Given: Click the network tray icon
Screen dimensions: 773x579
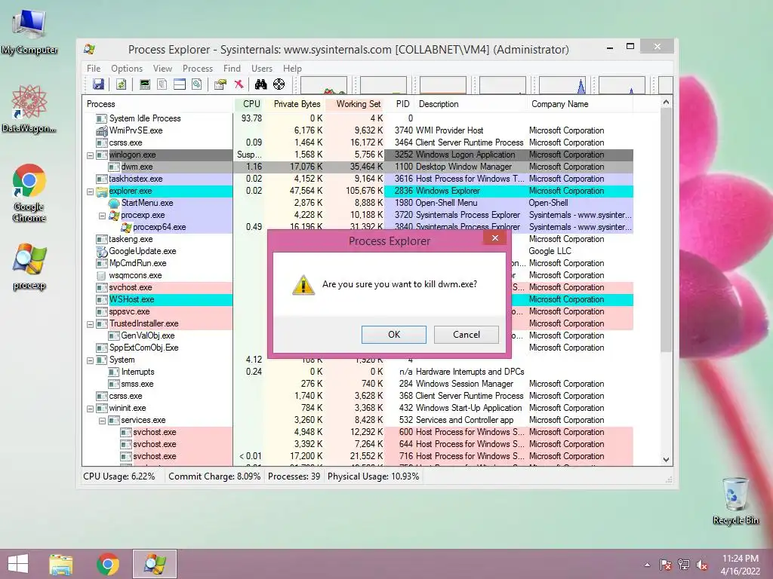Looking at the screenshot, I should (684, 565).
